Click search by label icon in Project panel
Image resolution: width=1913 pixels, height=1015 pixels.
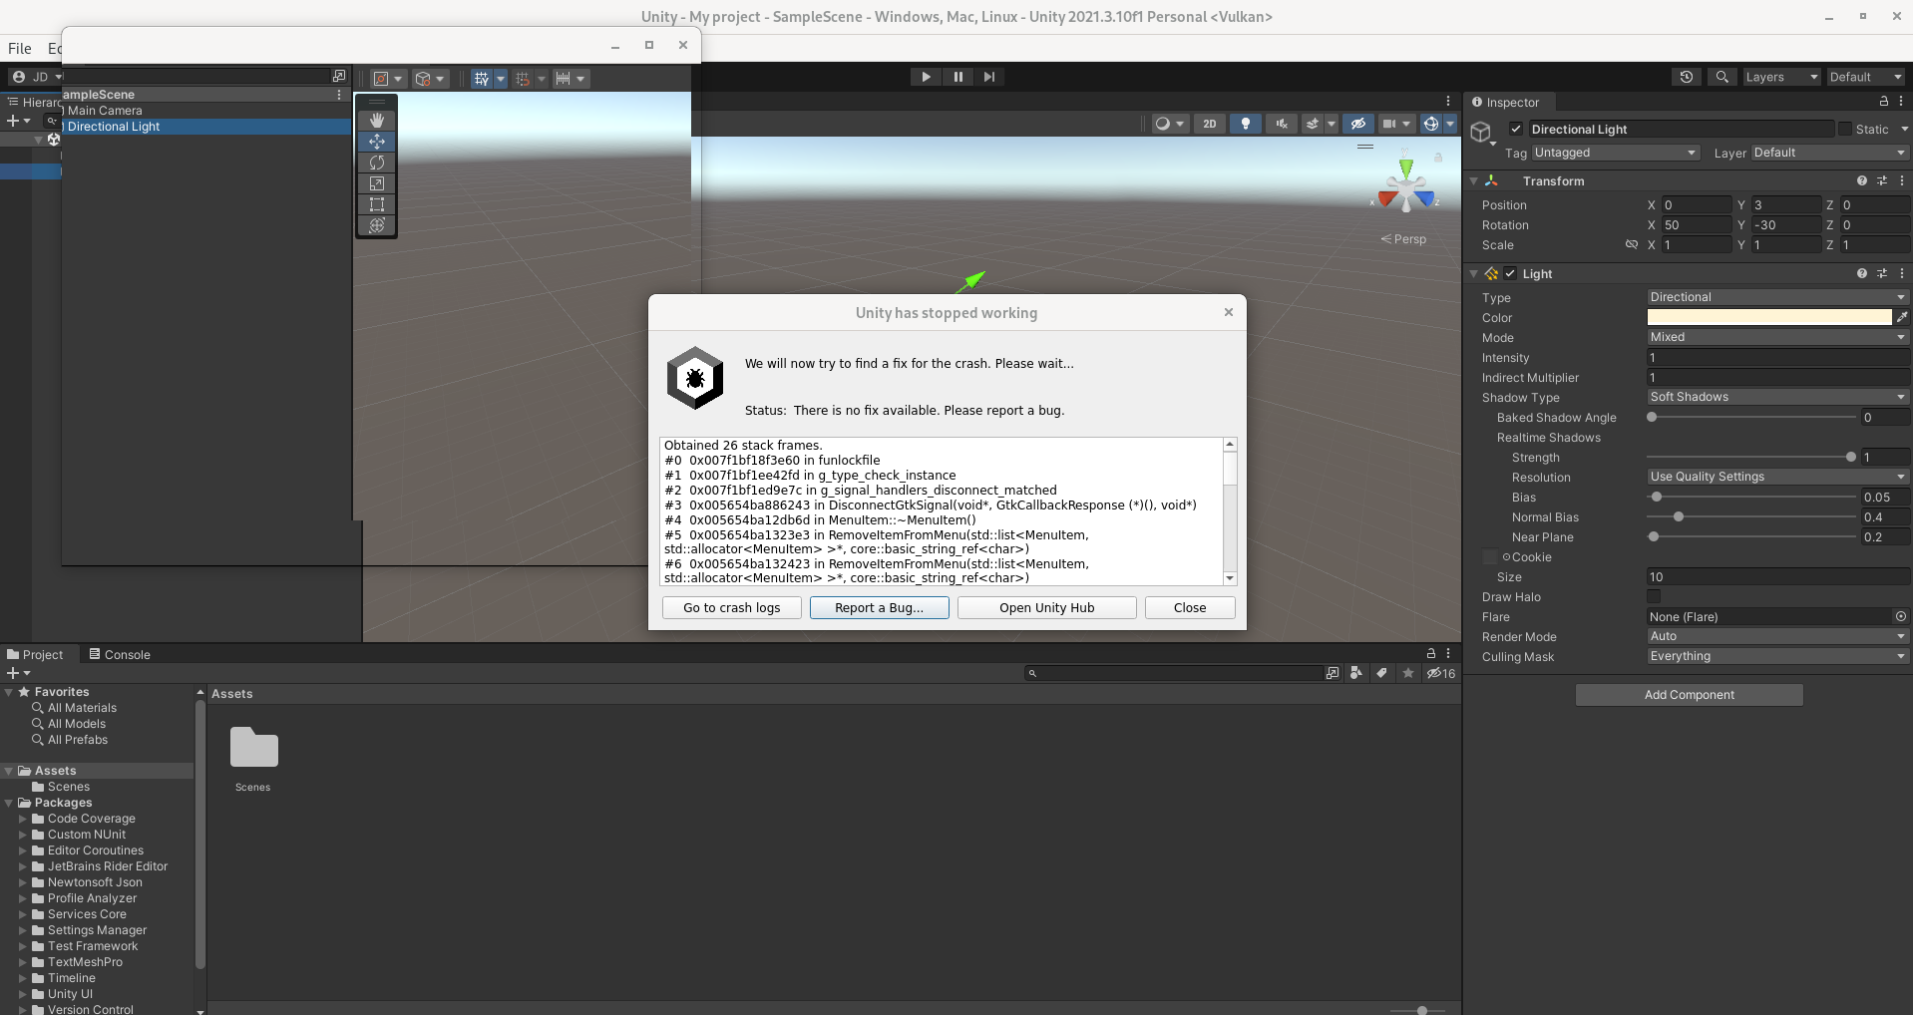pos(1381,673)
